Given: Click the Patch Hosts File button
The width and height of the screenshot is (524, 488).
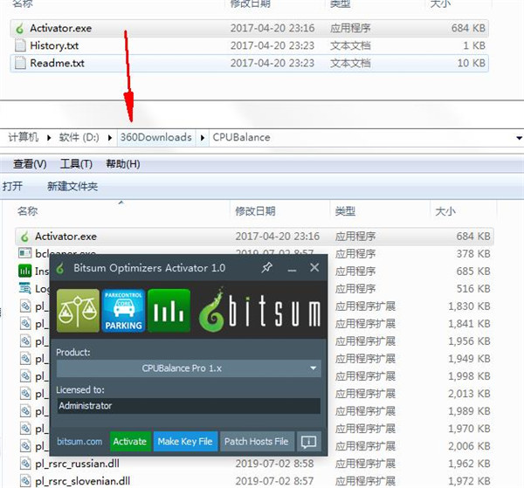Looking at the screenshot, I should 257,442.
